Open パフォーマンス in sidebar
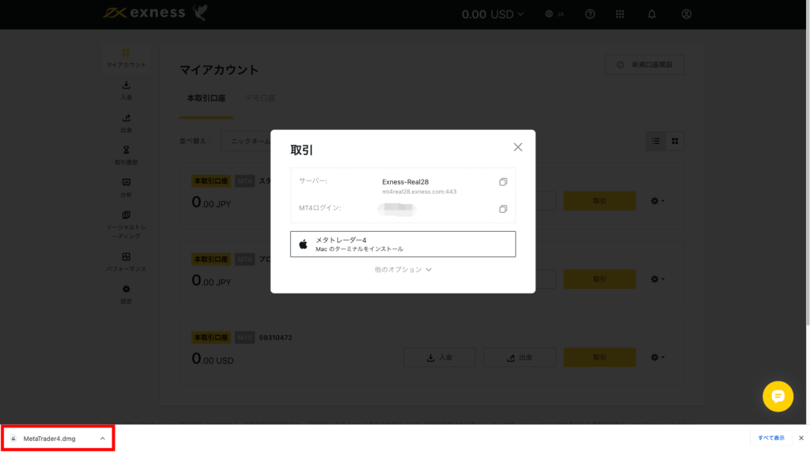Image resolution: width=810 pixels, height=452 pixels. (126, 262)
